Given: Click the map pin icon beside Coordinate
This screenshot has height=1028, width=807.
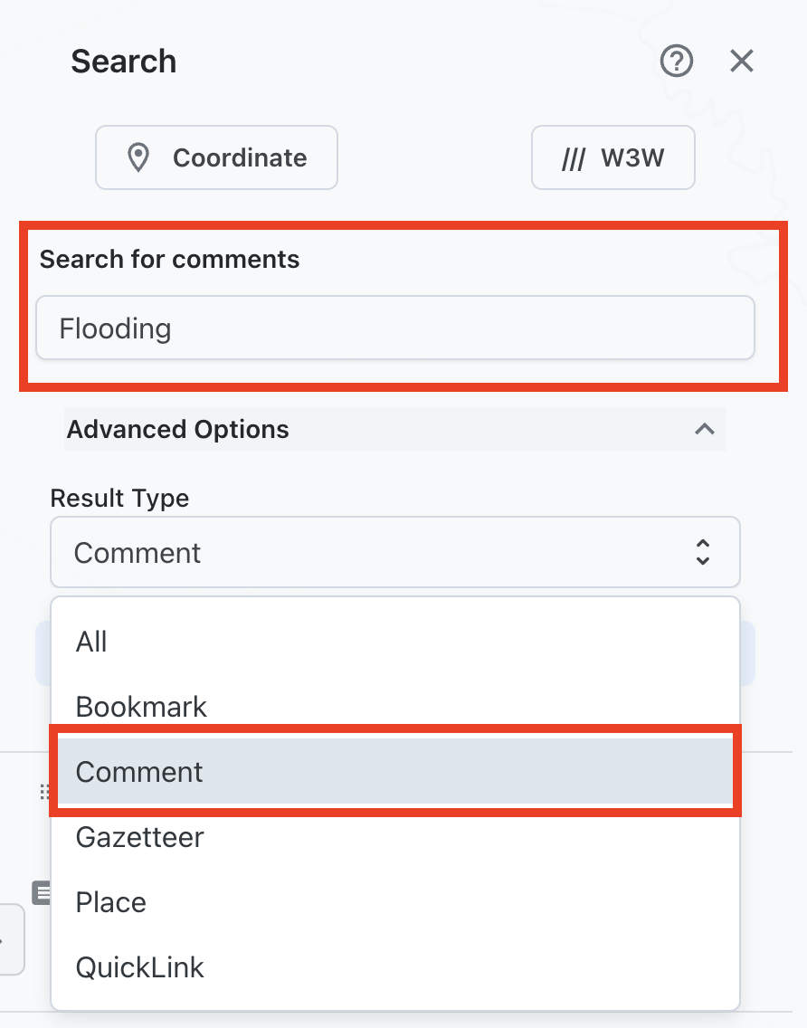Looking at the screenshot, I should pos(138,157).
